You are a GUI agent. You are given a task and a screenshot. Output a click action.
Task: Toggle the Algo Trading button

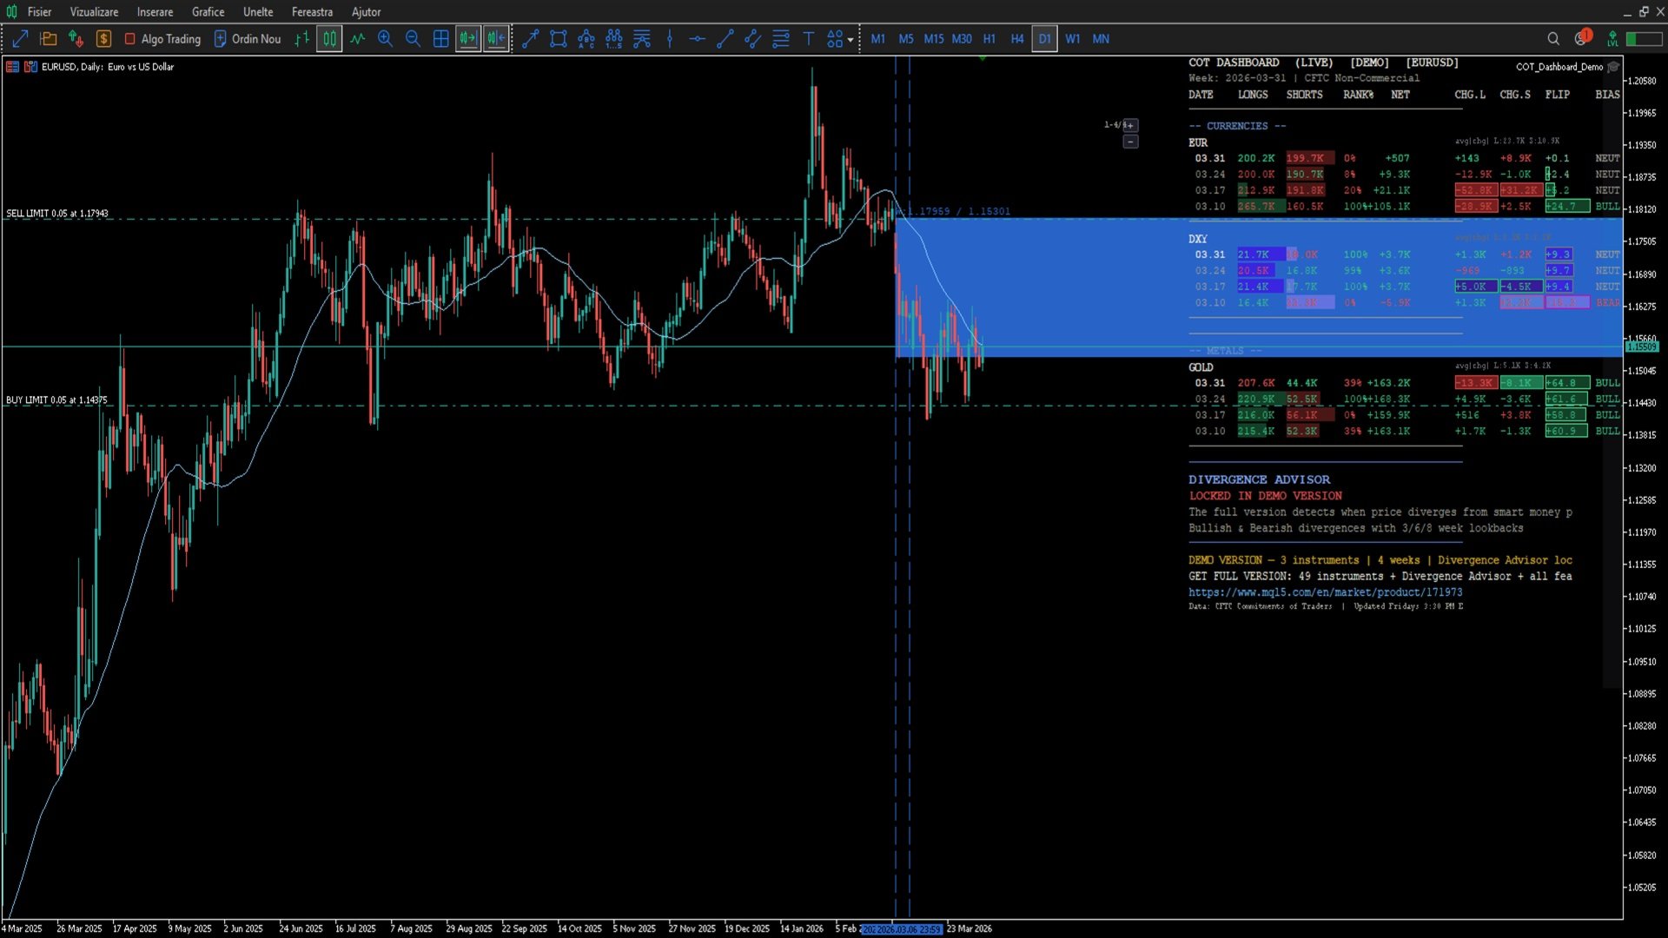point(162,39)
